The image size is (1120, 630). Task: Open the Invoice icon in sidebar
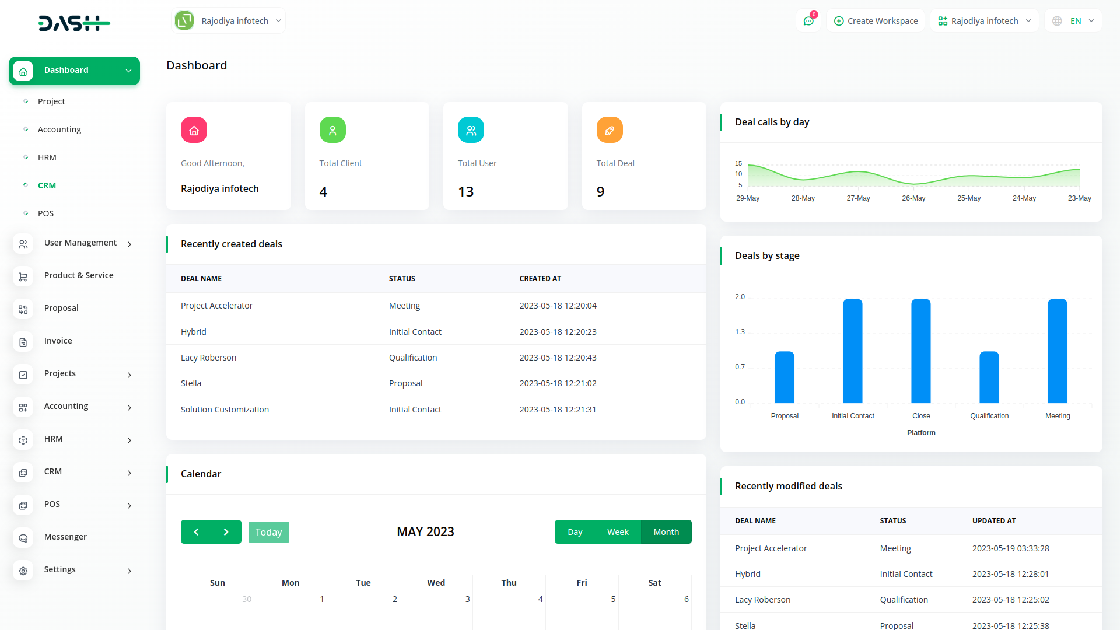point(23,342)
